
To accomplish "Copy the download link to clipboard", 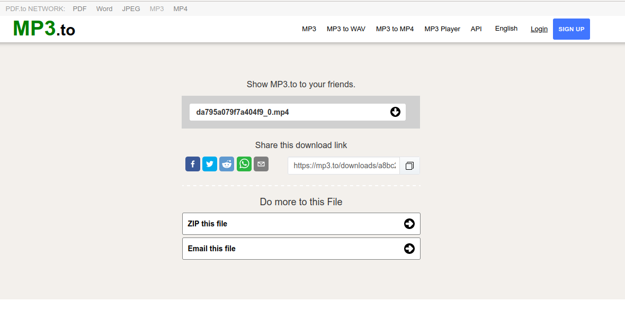I will click(409, 166).
